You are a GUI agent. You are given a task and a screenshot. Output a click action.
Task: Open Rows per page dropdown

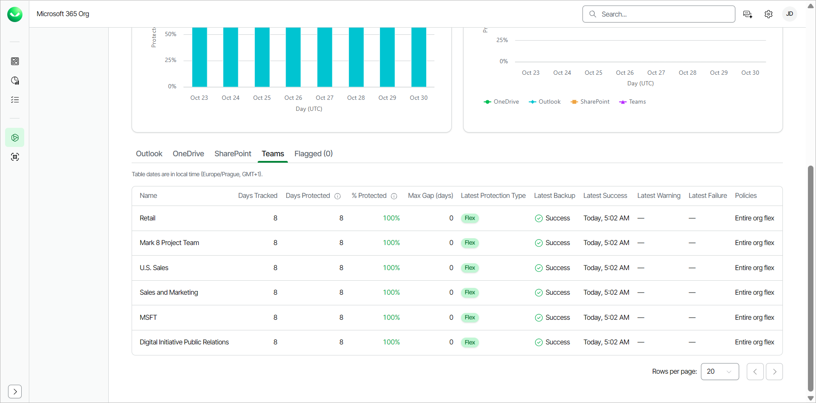[x=720, y=372]
